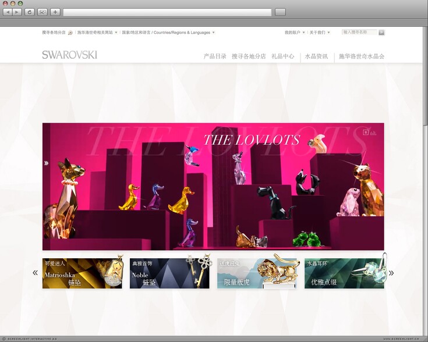The height and width of the screenshot is (342, 428).
Task: Open the 施华洛世奇水晶会 menu
Action: point(362,56)
